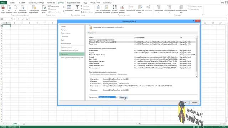228x128 pixels.
Task: Click the Консолидация icon
Action: tap(130, 9)
